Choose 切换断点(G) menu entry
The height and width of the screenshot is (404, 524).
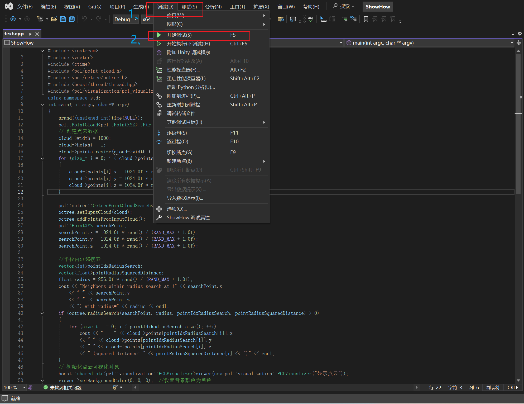point(211,153)
